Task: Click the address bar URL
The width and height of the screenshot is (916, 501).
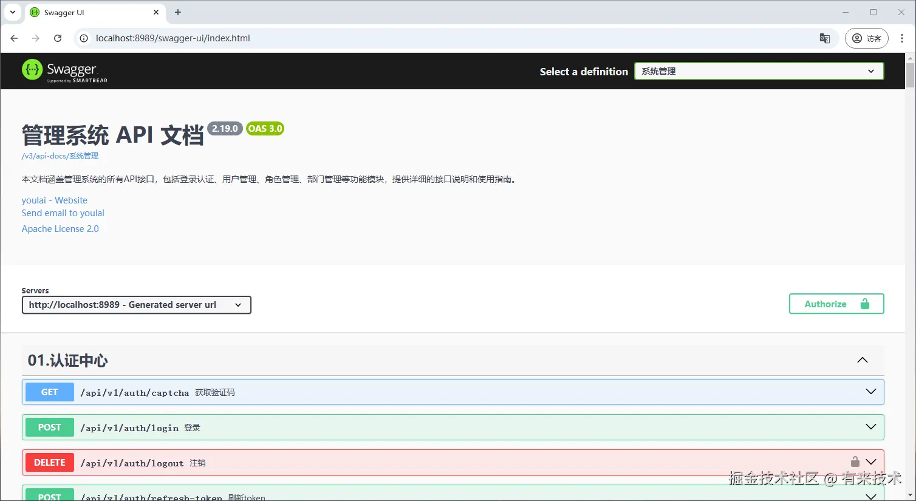Action: tap(173, 38)
